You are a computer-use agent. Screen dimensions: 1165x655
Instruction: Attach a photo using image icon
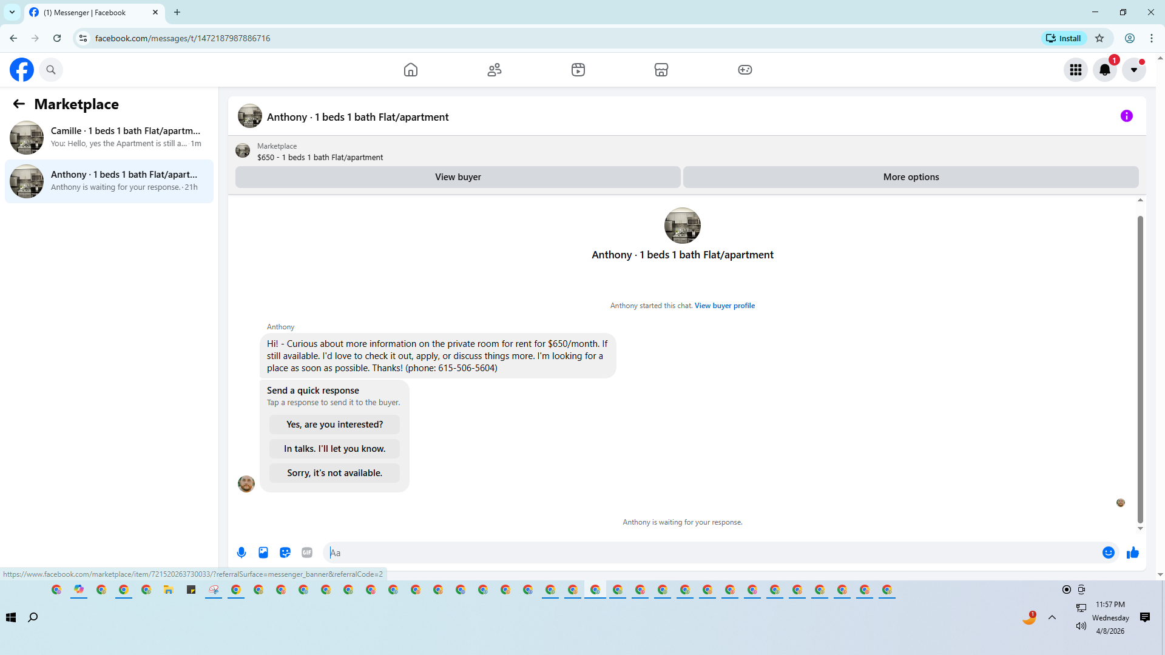click(263, 553)
